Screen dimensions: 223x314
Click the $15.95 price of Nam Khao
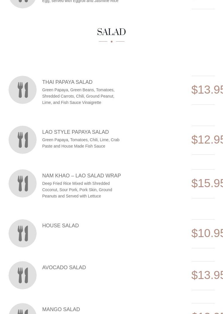click(x=207, y=183)
